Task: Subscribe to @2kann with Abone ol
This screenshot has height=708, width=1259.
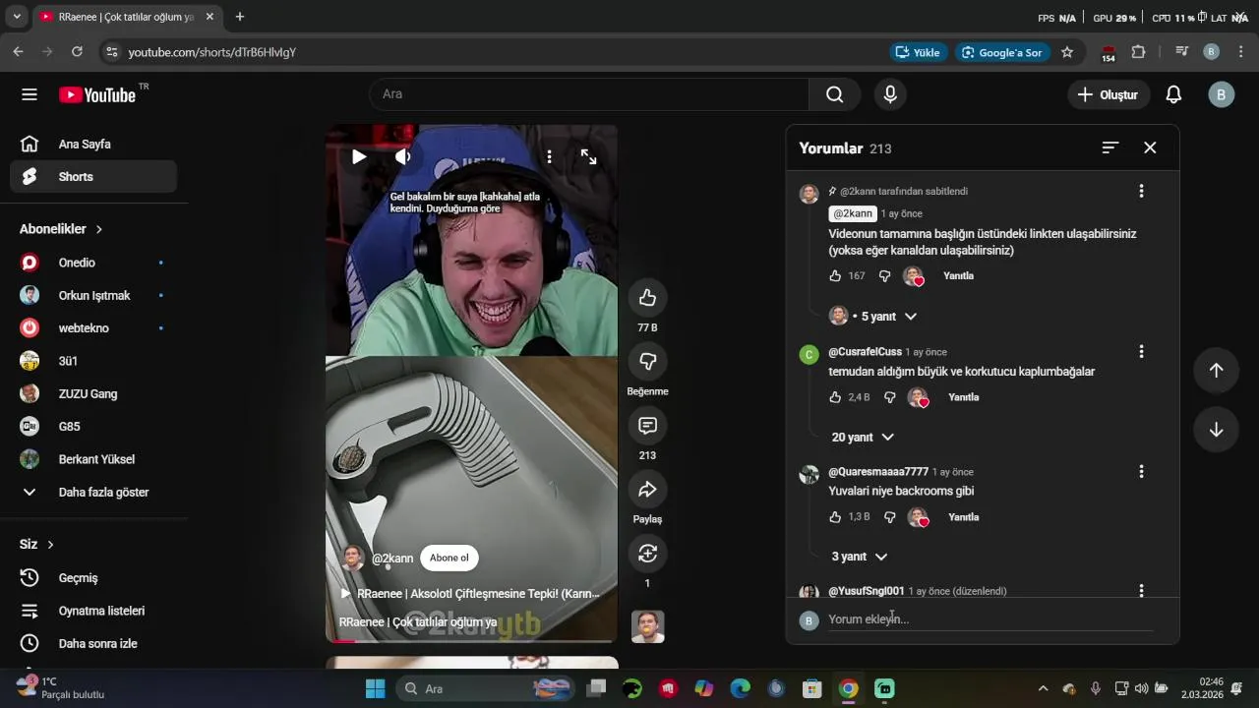Action: (450, 558)
